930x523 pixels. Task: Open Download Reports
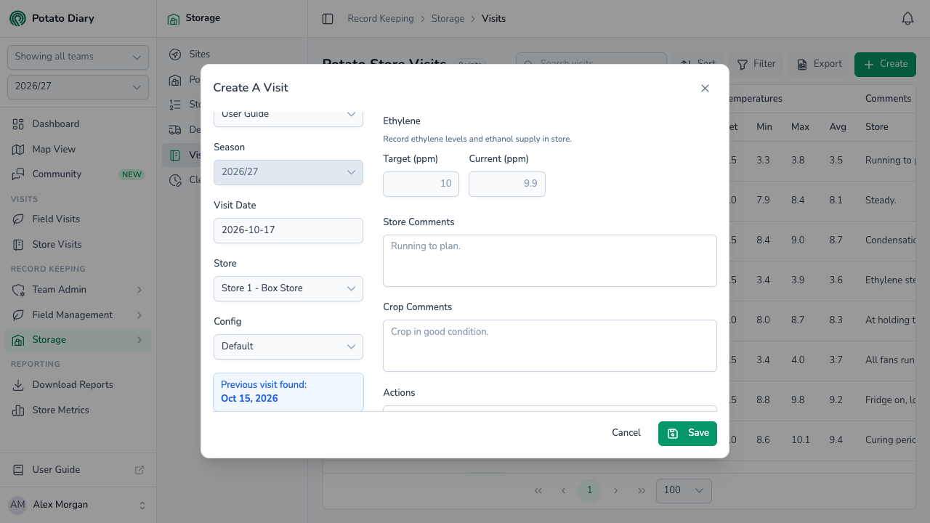[x=78, y=385]
